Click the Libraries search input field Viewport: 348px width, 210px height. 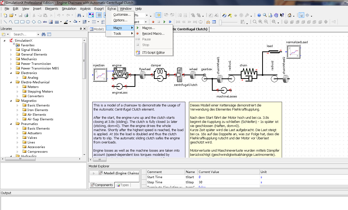(25, 34)
